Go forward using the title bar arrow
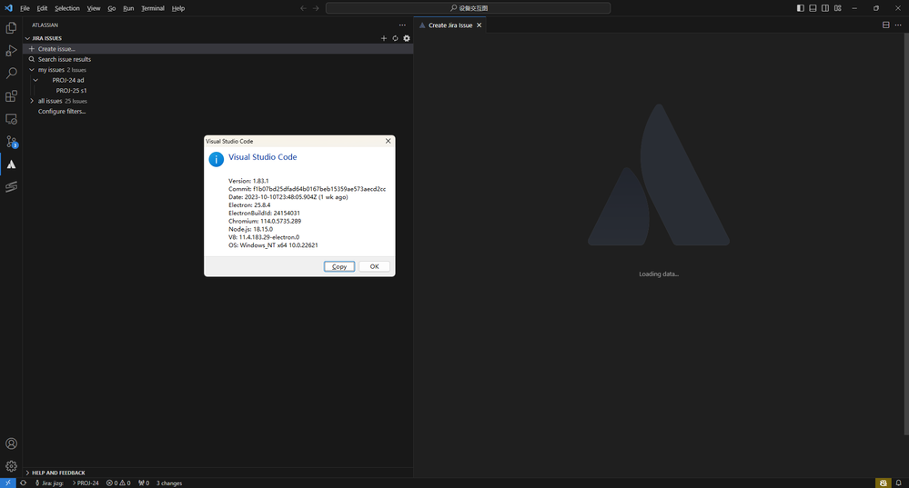 [316, 8]
